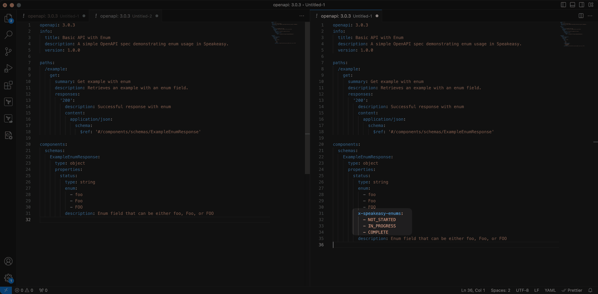Open the Extensions view
Image resolution: width=598 pixels, height=294 pixels.
tap(8, 85)
